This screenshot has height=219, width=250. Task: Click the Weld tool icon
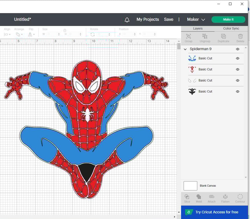(199, 197)
